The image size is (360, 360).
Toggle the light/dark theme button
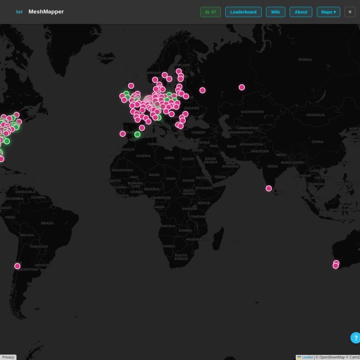coord(350,12)
